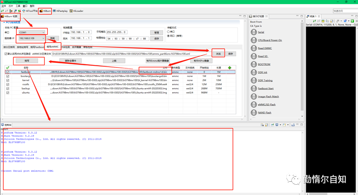The width and height of the screenshot is (358, 195).
Task: Open the HiFastplay tool
Action: (x=60, y=11)
